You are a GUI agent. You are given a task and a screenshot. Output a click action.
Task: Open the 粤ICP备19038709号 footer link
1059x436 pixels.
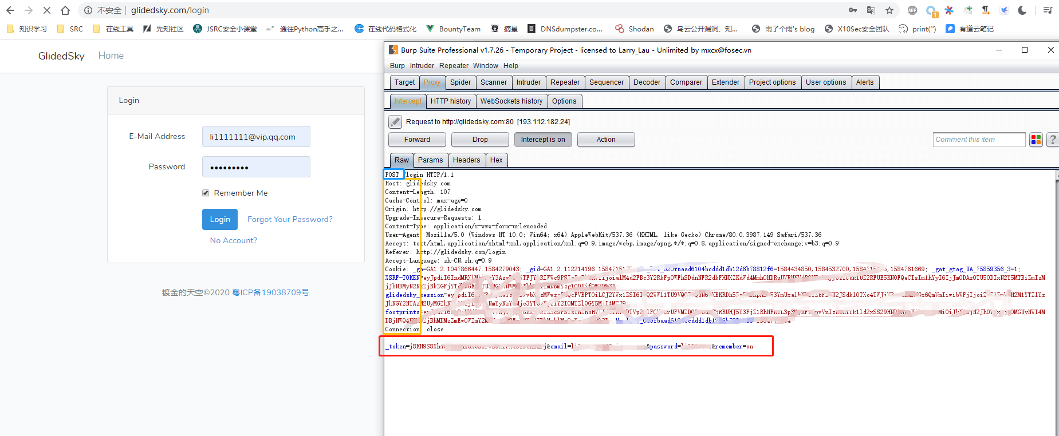270,292
